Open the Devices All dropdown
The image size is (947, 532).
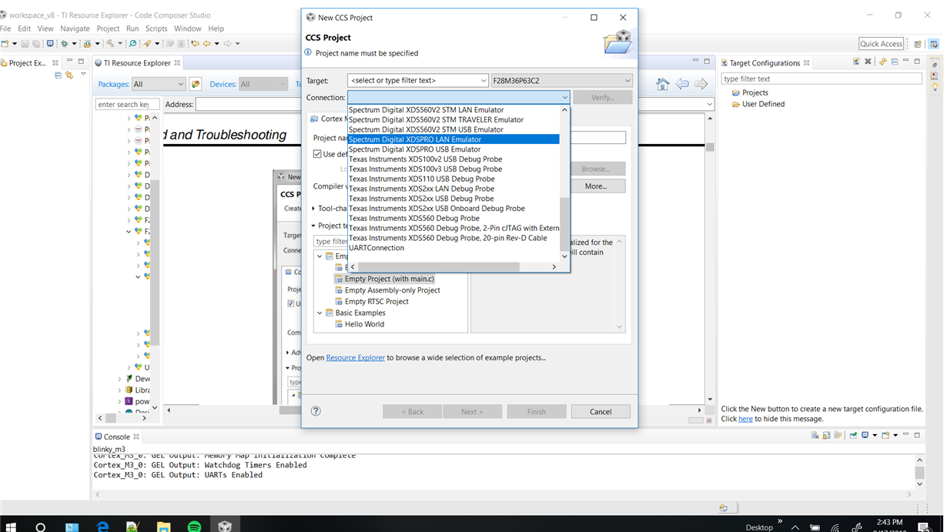[263, 84]
